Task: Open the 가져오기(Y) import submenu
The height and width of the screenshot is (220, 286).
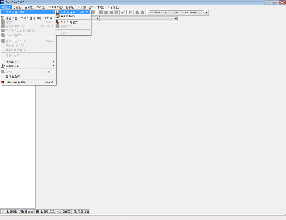Action: [28, 61]
